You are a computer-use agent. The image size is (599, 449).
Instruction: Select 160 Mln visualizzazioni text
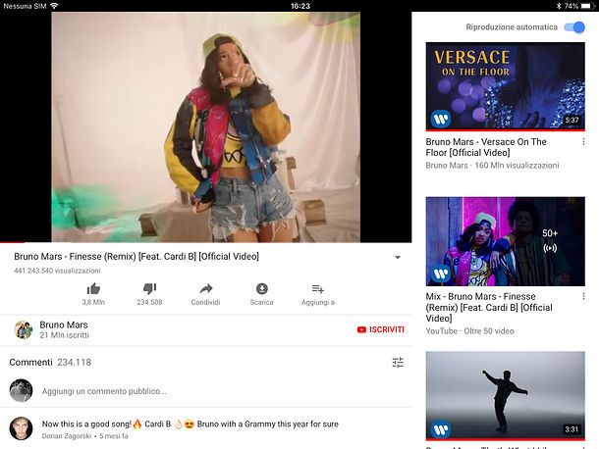click(517, 165)
